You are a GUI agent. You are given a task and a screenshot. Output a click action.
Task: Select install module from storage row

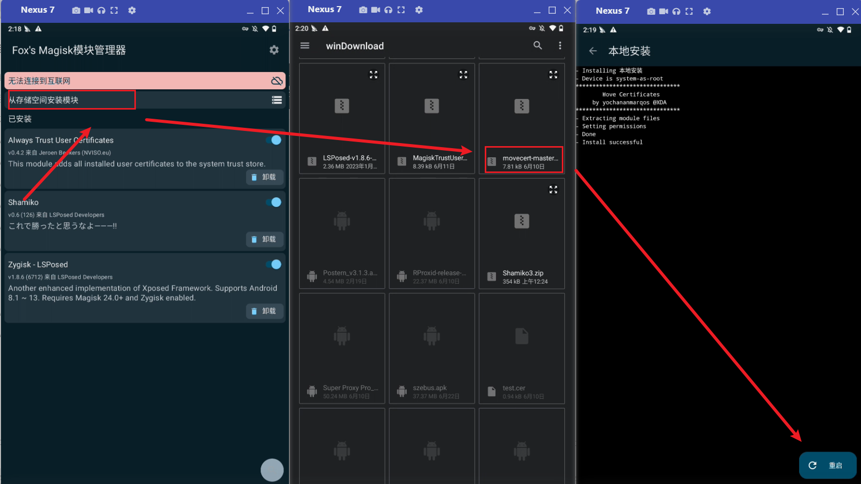pyautogui.click(x=145, y=100)
